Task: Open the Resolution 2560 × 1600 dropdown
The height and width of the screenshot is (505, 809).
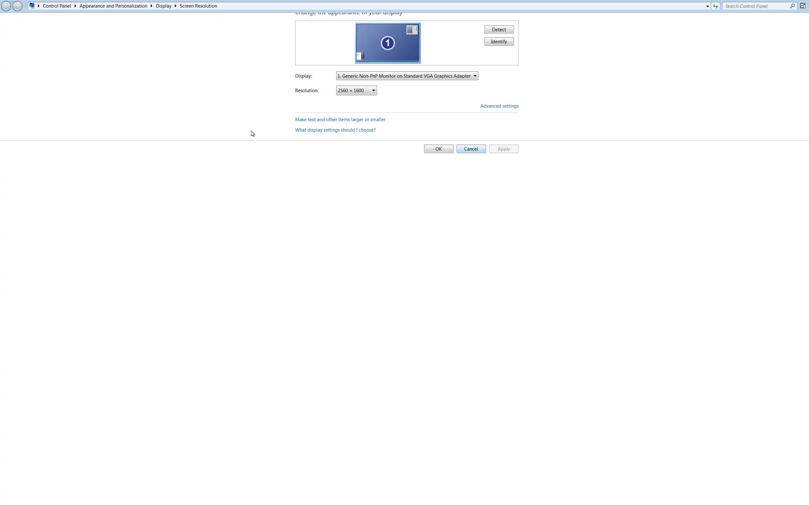Action: (x=356, y=91)
